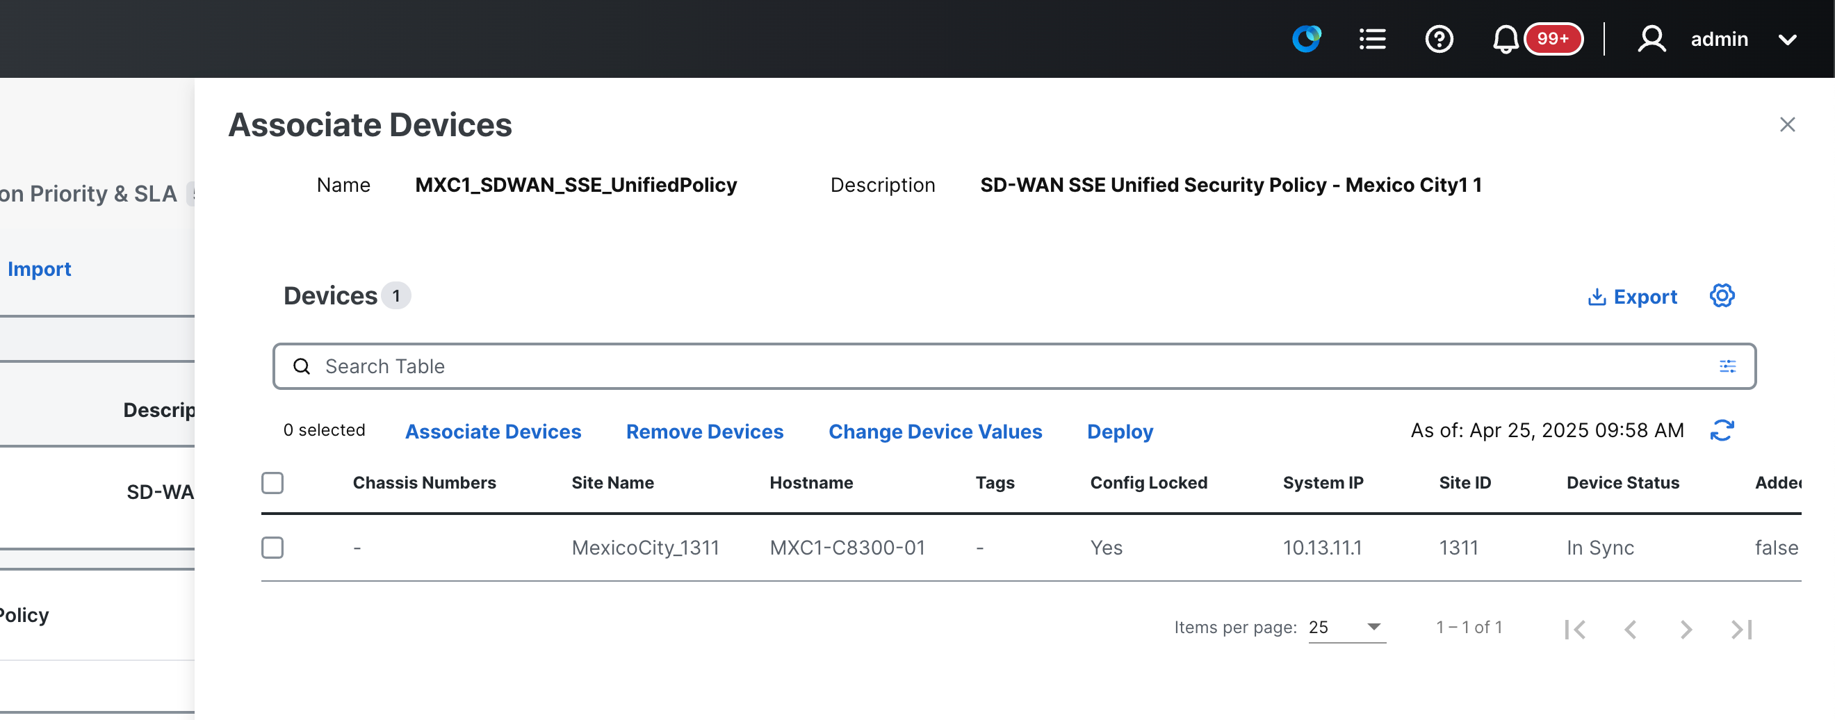Screen dimensions: 1835x720
Task: Click the Export link text
Action: [x=1644, y=296]
